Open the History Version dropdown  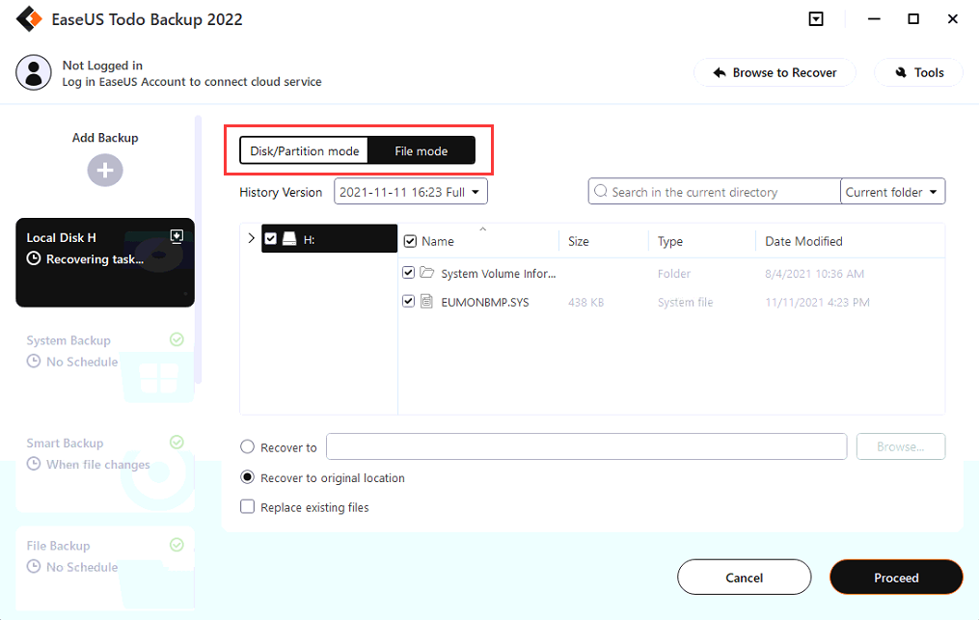pos(411,192)
